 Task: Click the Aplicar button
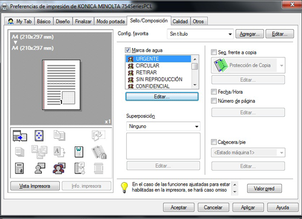pos(248,208)
